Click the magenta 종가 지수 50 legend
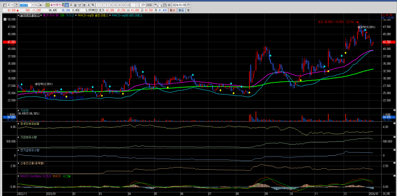Viewport: 397px width, 196px height. click(x=51, y=15)
